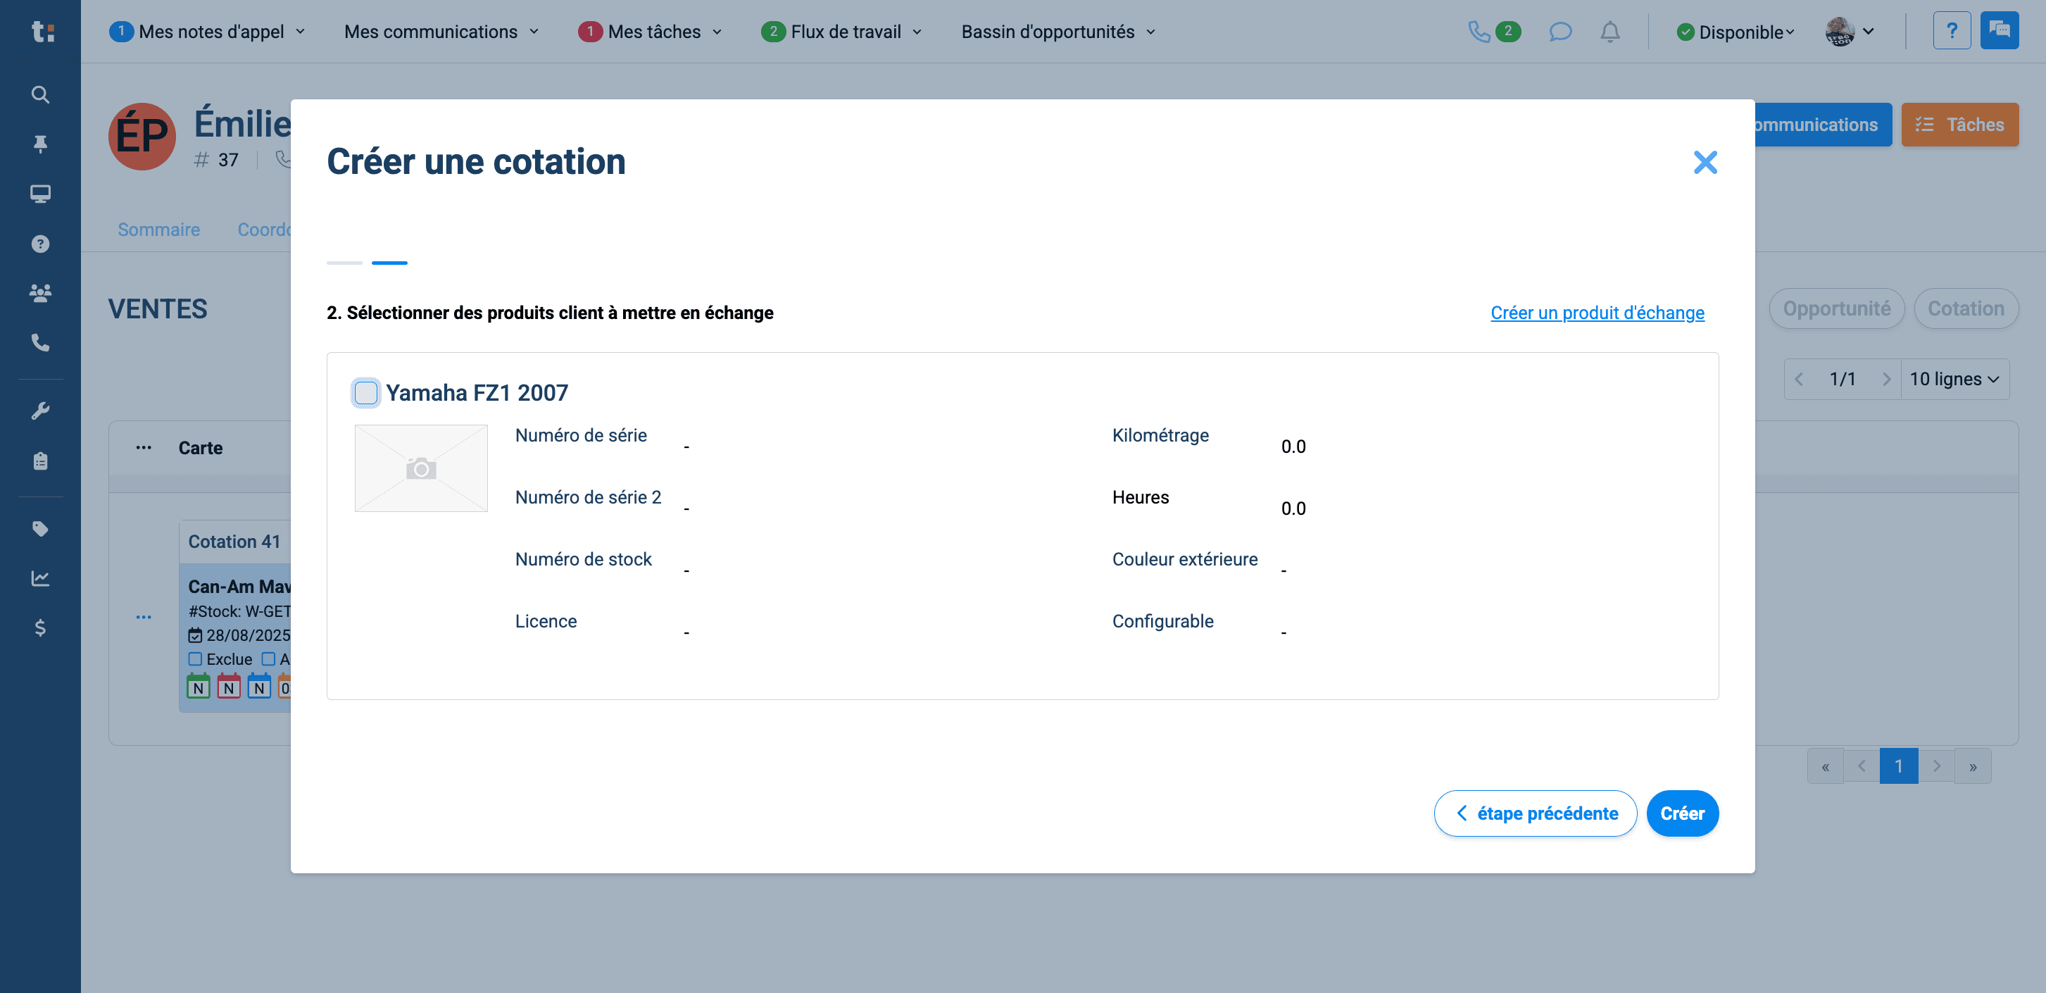The image size is (2046, 993).
Task: Click the help question mark button at top right
Action: tap(1952, 32)
